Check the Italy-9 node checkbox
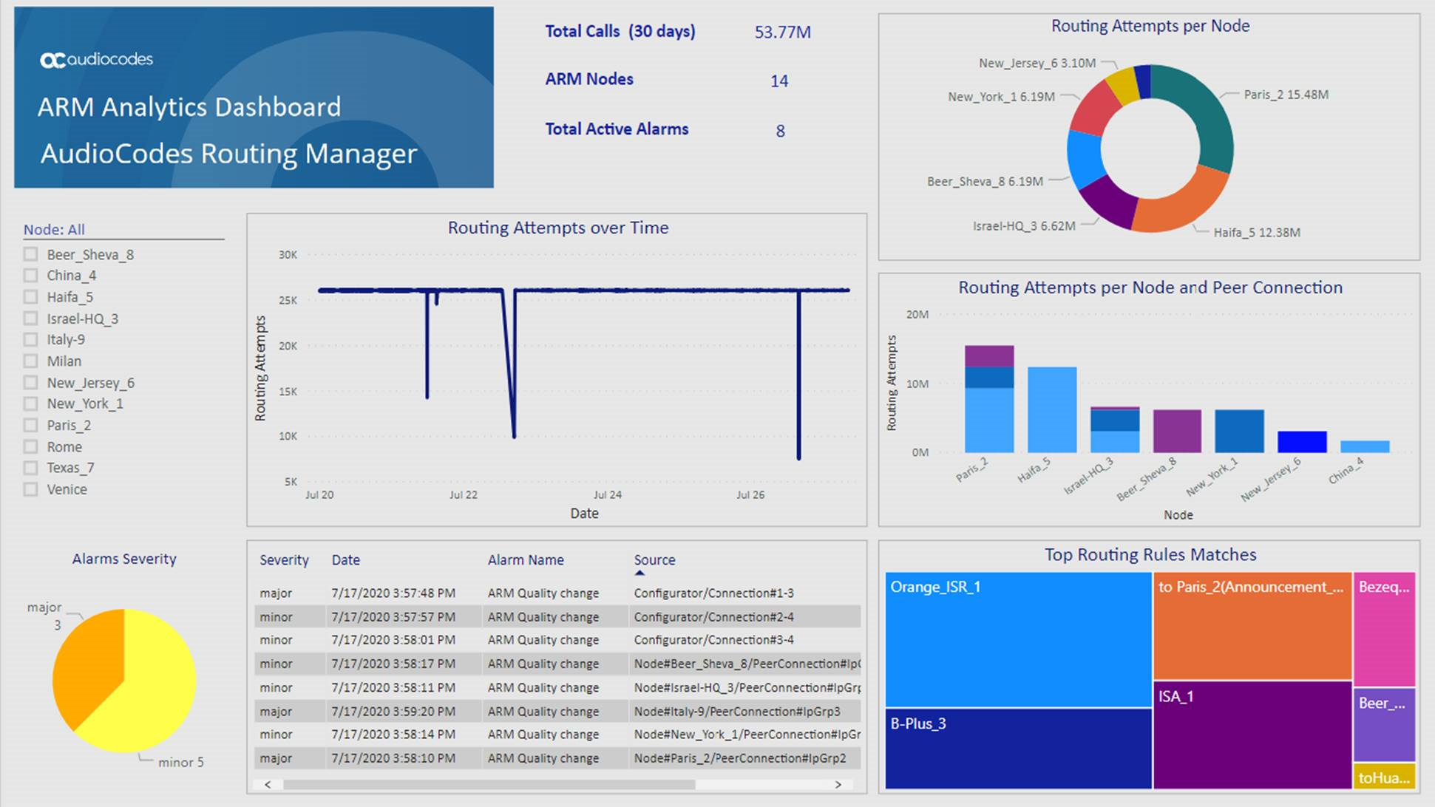Screen dimensions: 1435x807 pos(30,340)
